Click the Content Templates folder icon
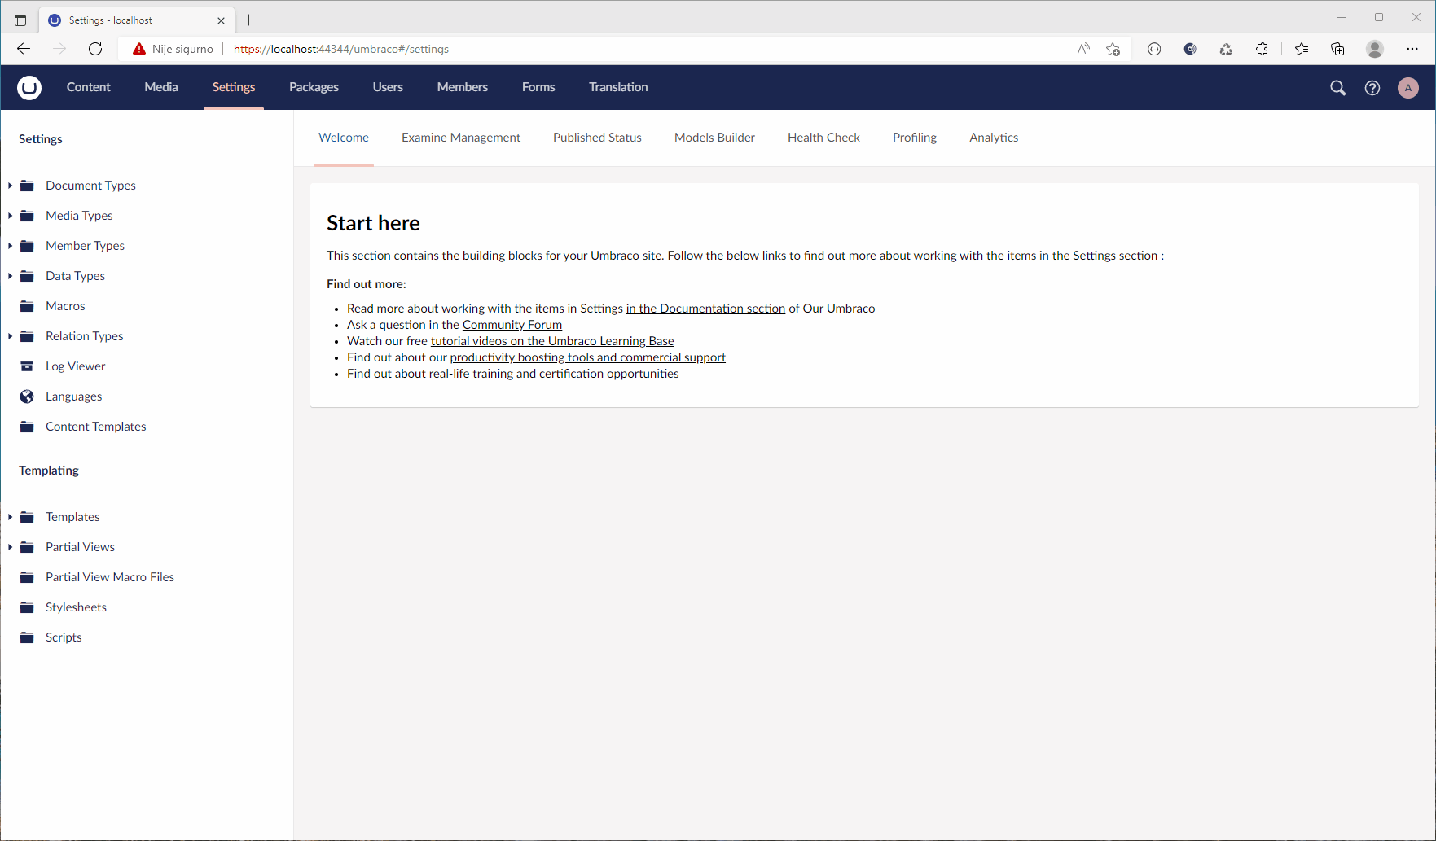The width and height of the screenshot is (1436, 841). click(x=28, y=427)
